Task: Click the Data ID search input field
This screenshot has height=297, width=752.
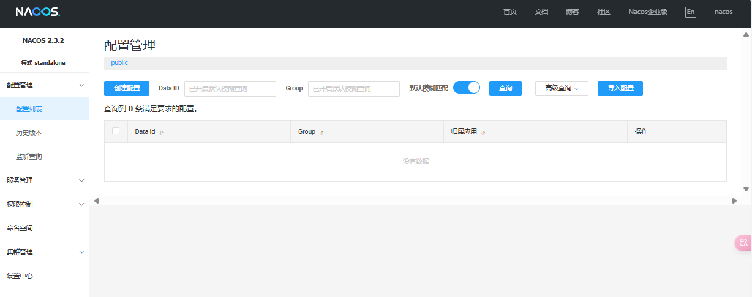Action: pyautogui.click(x=230, y=89)
